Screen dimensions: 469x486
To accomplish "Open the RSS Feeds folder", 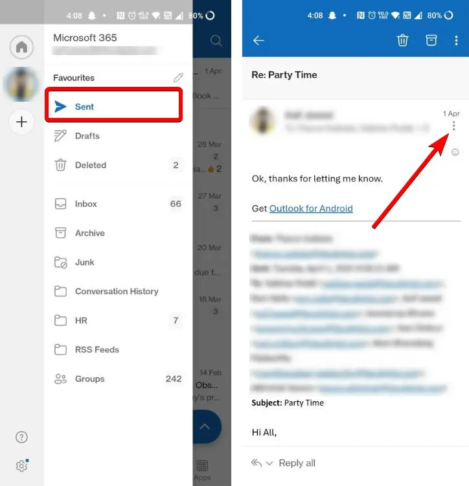I will [x=119, y=350].
